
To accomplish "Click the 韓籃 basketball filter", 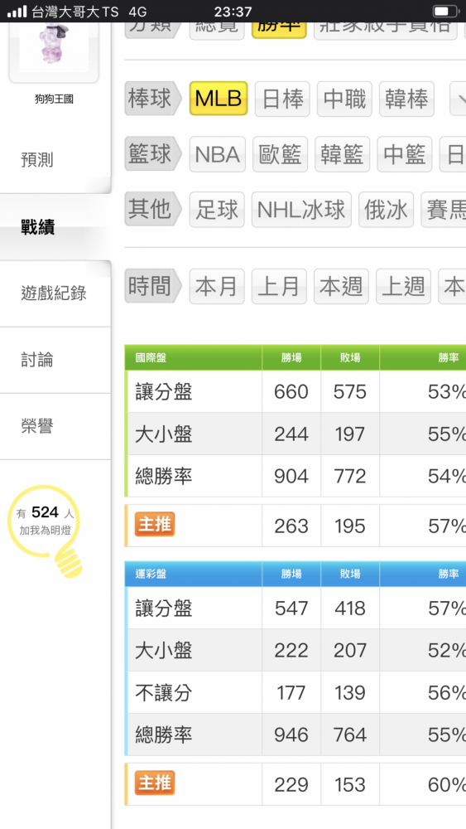I will (343, 154).
